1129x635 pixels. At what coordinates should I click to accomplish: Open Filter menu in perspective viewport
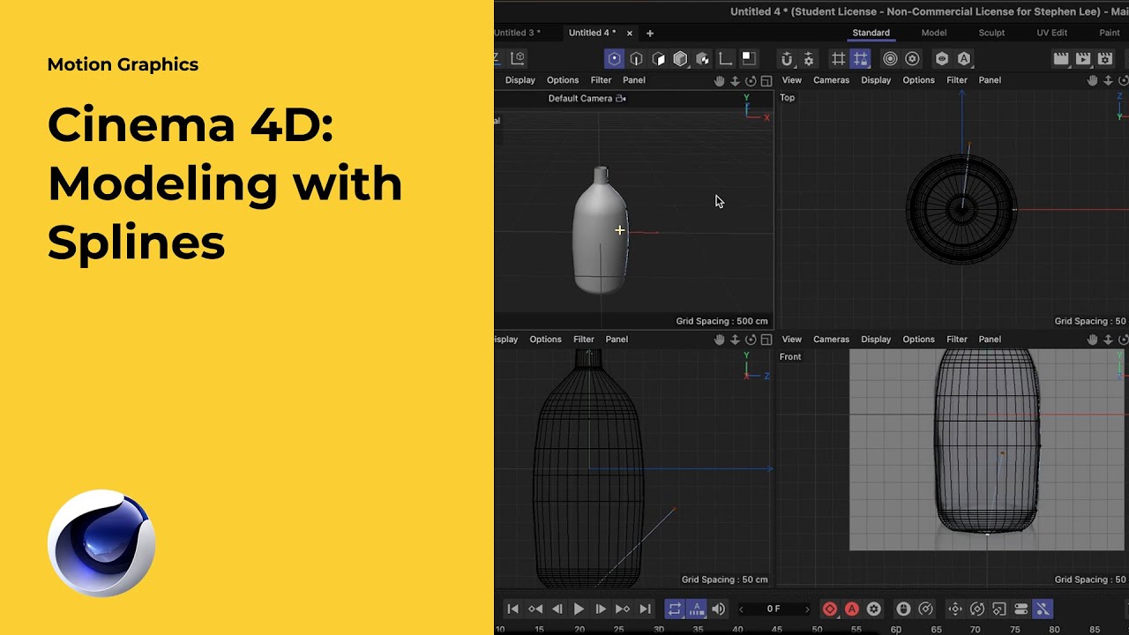[x=601, y=80]
